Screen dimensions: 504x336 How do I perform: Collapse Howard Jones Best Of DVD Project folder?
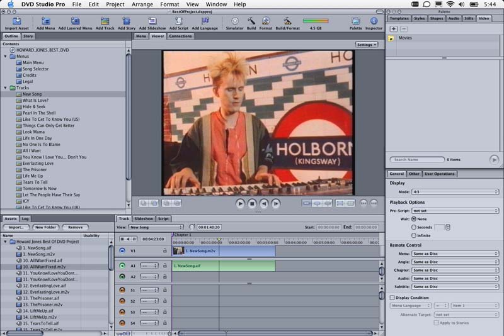pyautogui.click(x=5, y=242)
